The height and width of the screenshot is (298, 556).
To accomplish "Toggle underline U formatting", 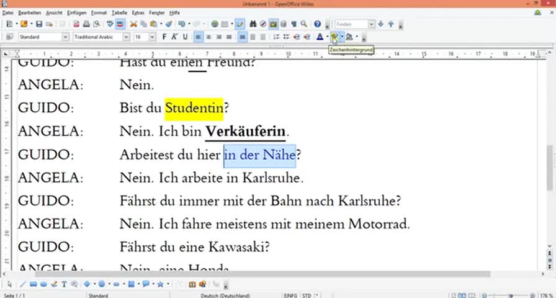I will (x=185, y=37).
